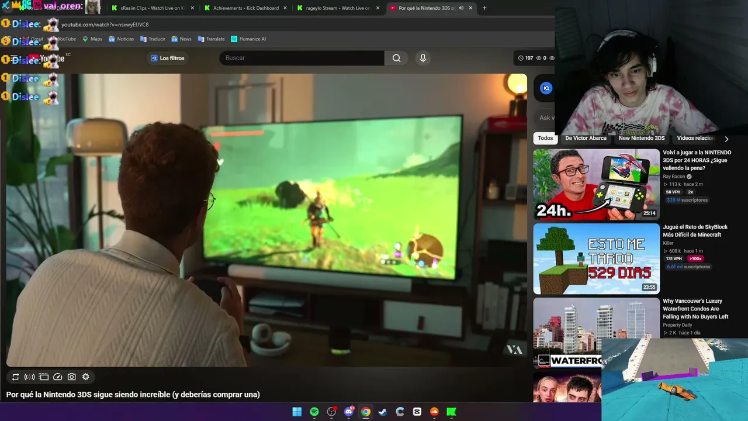Click the Los filtros button

[x=168, y=58]
